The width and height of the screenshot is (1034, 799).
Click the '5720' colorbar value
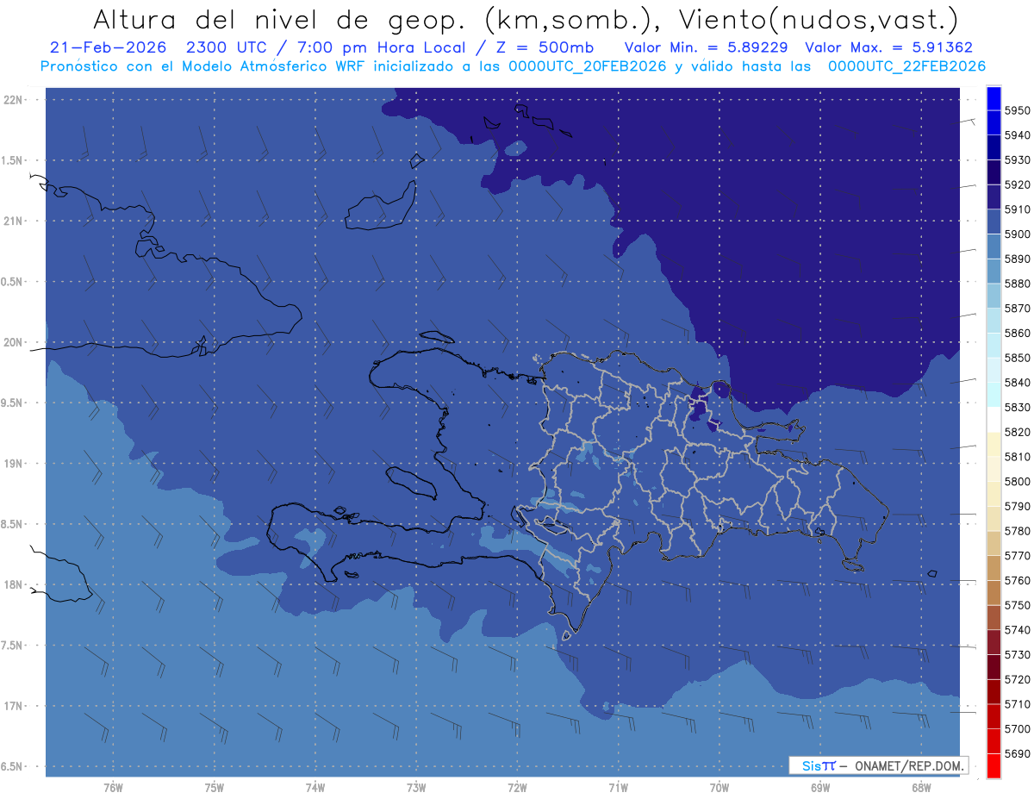coord(1017,679)
